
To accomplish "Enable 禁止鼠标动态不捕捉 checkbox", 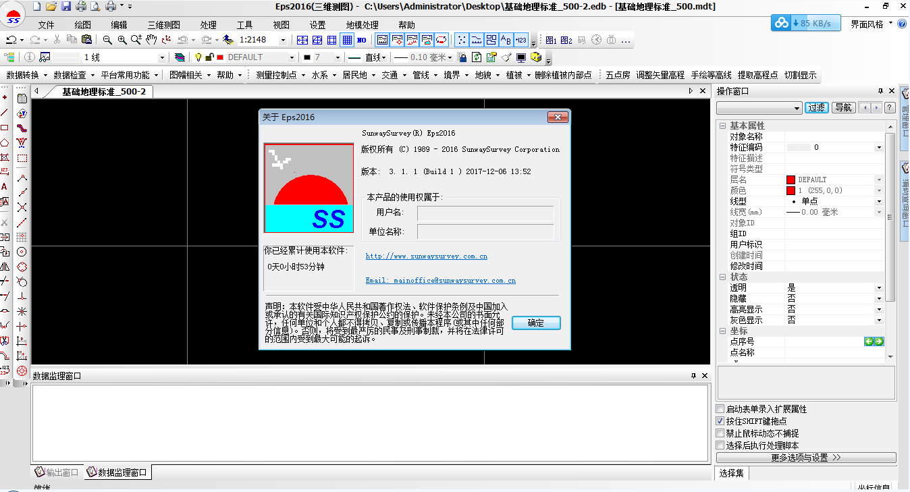I will [x=720, y=433].
